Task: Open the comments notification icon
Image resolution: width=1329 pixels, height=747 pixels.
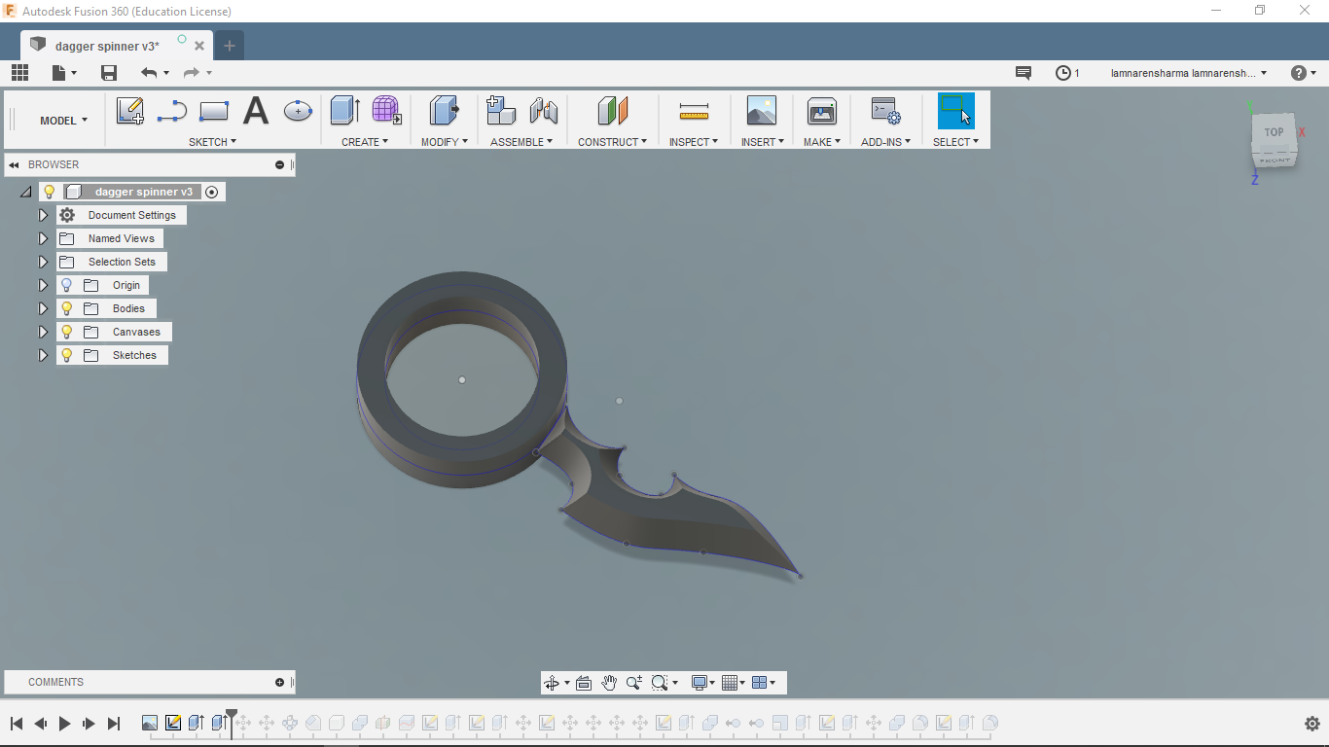Action: coord(1024,73)
